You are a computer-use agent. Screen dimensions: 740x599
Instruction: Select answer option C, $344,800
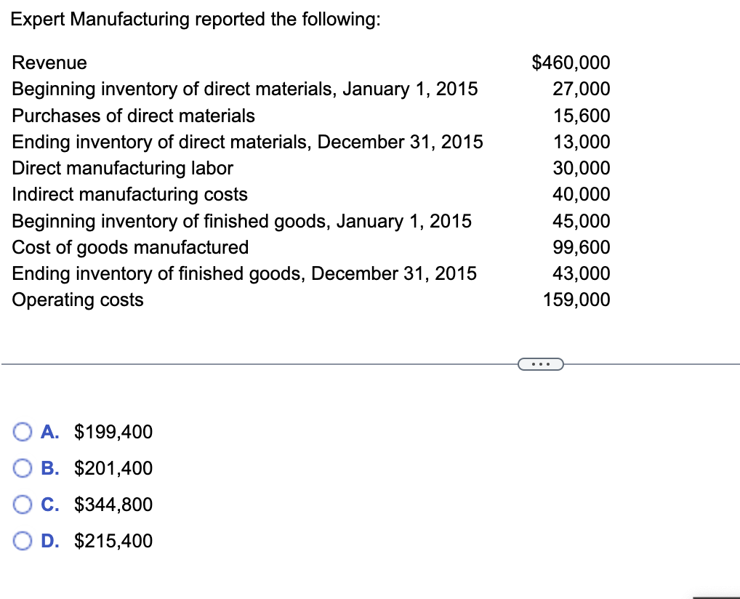coord(21,504)
